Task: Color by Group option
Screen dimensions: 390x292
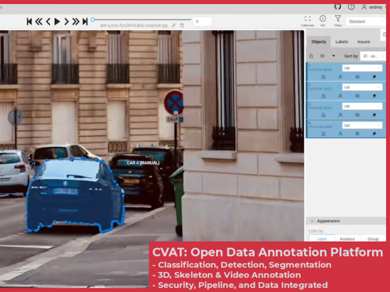Action: pyautogui.click(x=373, y=239)
